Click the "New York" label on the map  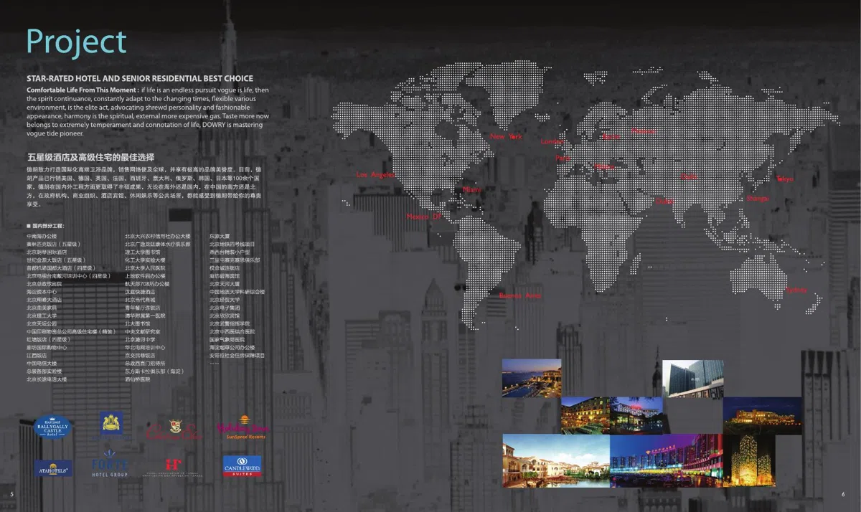[506, 136]
